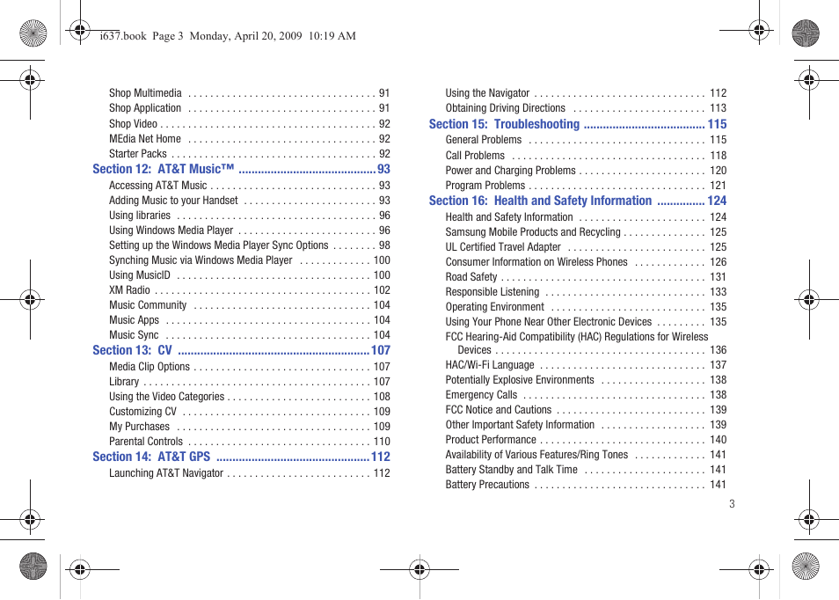Go to Accessing AT&T Music entry

tap(250, 186)
